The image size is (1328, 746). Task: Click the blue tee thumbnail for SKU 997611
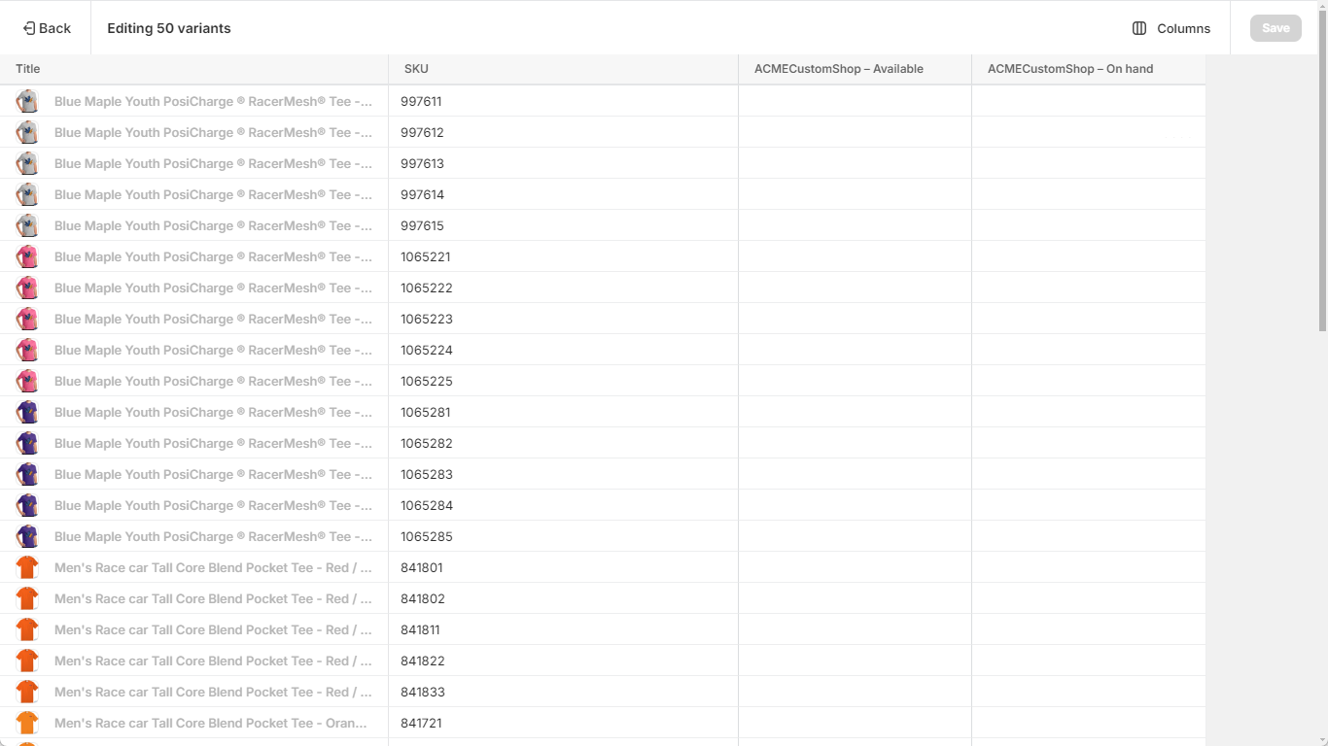pyautogui.click(x=26, y=100)
